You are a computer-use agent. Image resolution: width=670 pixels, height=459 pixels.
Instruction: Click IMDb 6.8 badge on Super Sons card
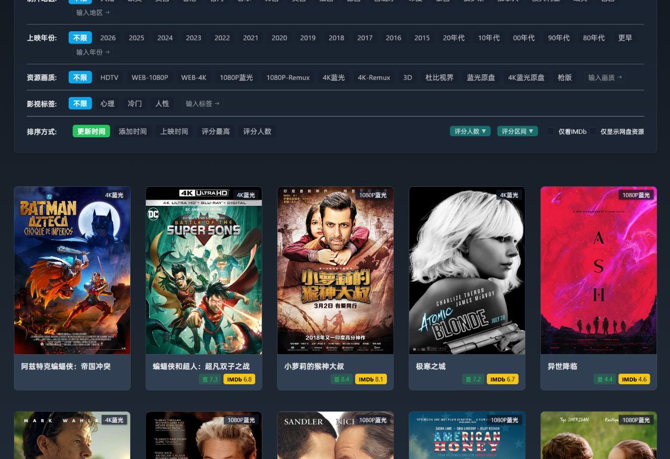pos(239,379)
